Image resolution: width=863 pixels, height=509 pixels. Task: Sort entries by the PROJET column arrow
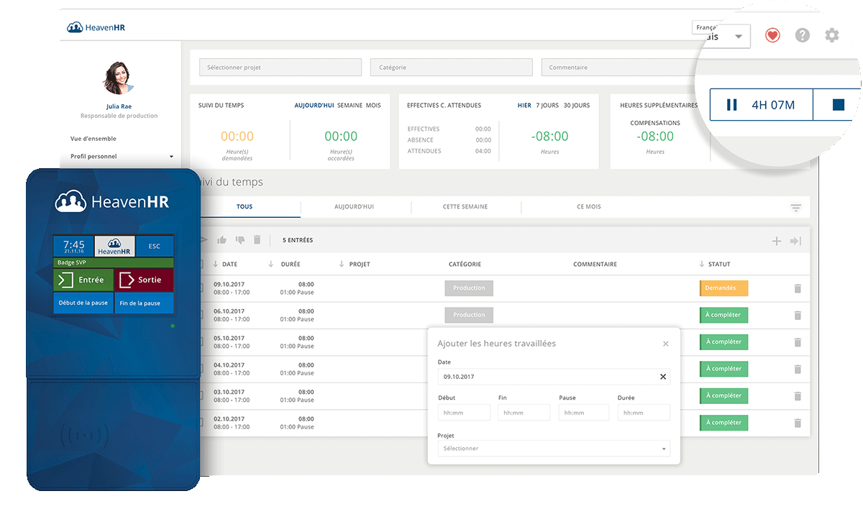tap(342, 264)
